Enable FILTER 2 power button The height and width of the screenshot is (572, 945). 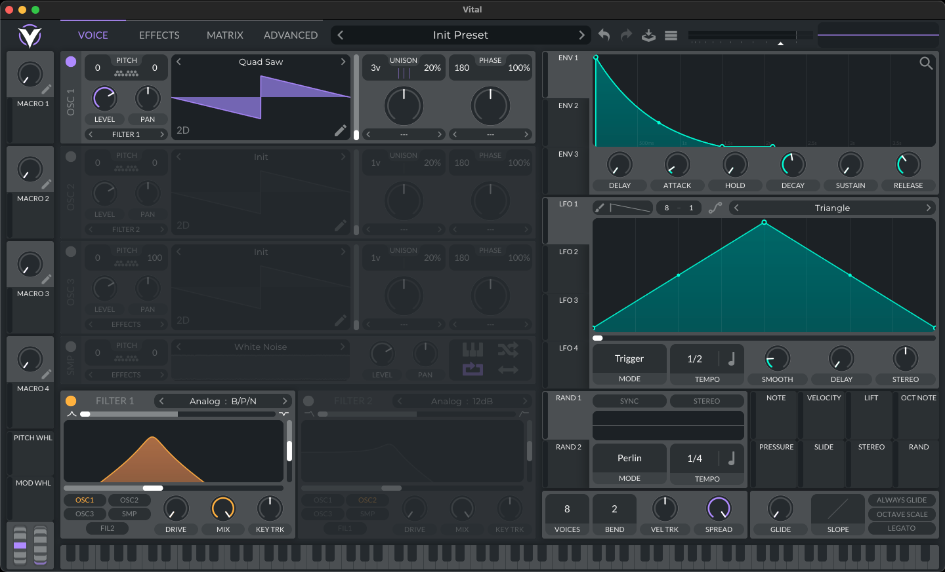coord(308,401)
